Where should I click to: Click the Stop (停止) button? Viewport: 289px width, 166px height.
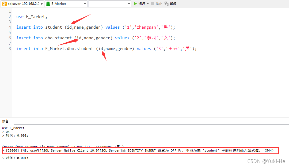157,4
